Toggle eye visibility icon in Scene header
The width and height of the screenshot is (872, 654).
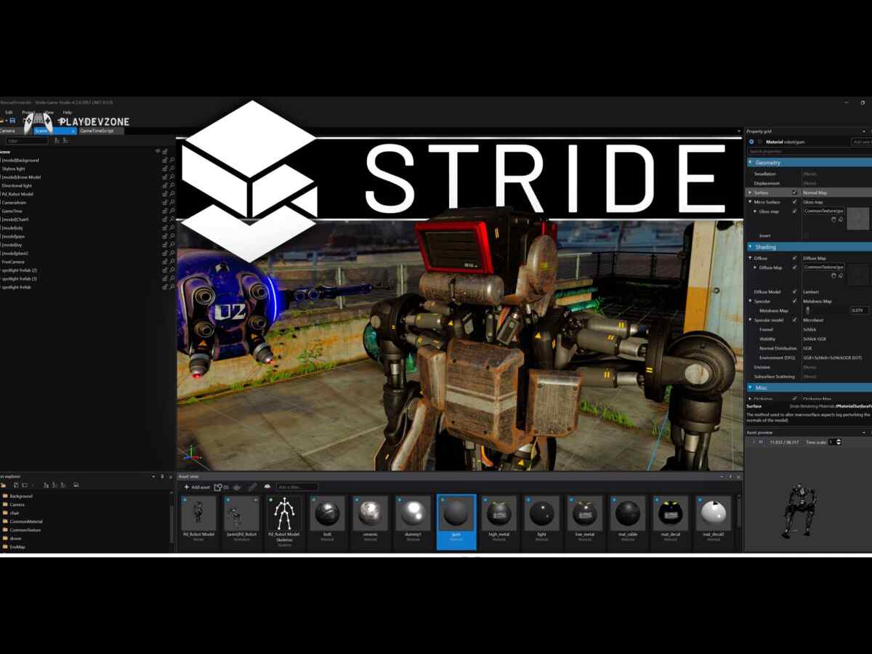[158, 151]
